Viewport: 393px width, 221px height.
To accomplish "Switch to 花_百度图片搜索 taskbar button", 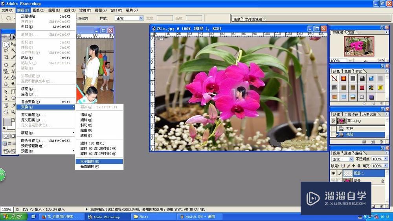I will (61, 217).
